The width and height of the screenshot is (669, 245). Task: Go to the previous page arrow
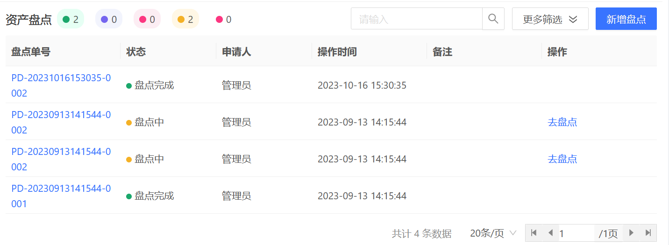[550, 233]
